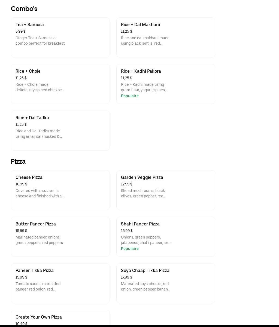This screenshot has height=327, width=279.
Task: Open the Tea + Samosa combo item
Action: coord(60,37)
